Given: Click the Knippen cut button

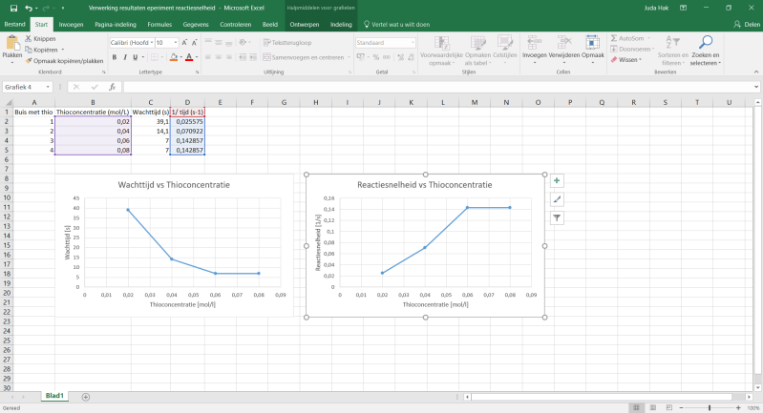Looking at the screenshot, I should pos(40,39).
